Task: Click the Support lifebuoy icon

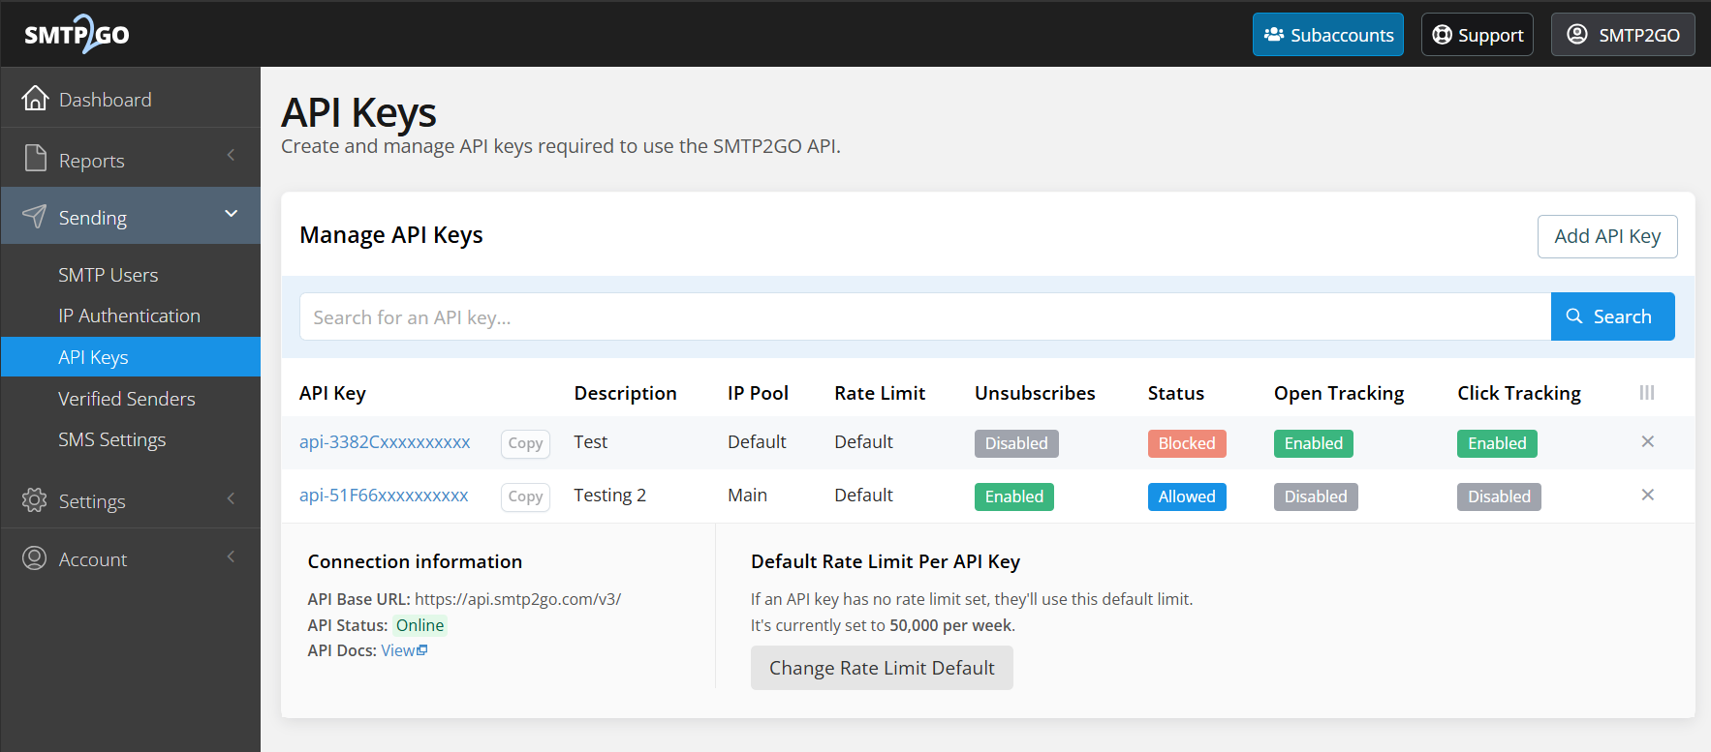Action: click(1442, 34)
